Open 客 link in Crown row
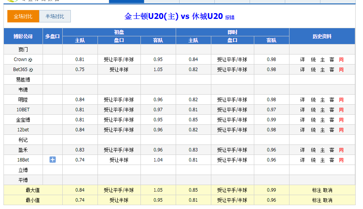 pyautogui.click(x=332, y=59)
